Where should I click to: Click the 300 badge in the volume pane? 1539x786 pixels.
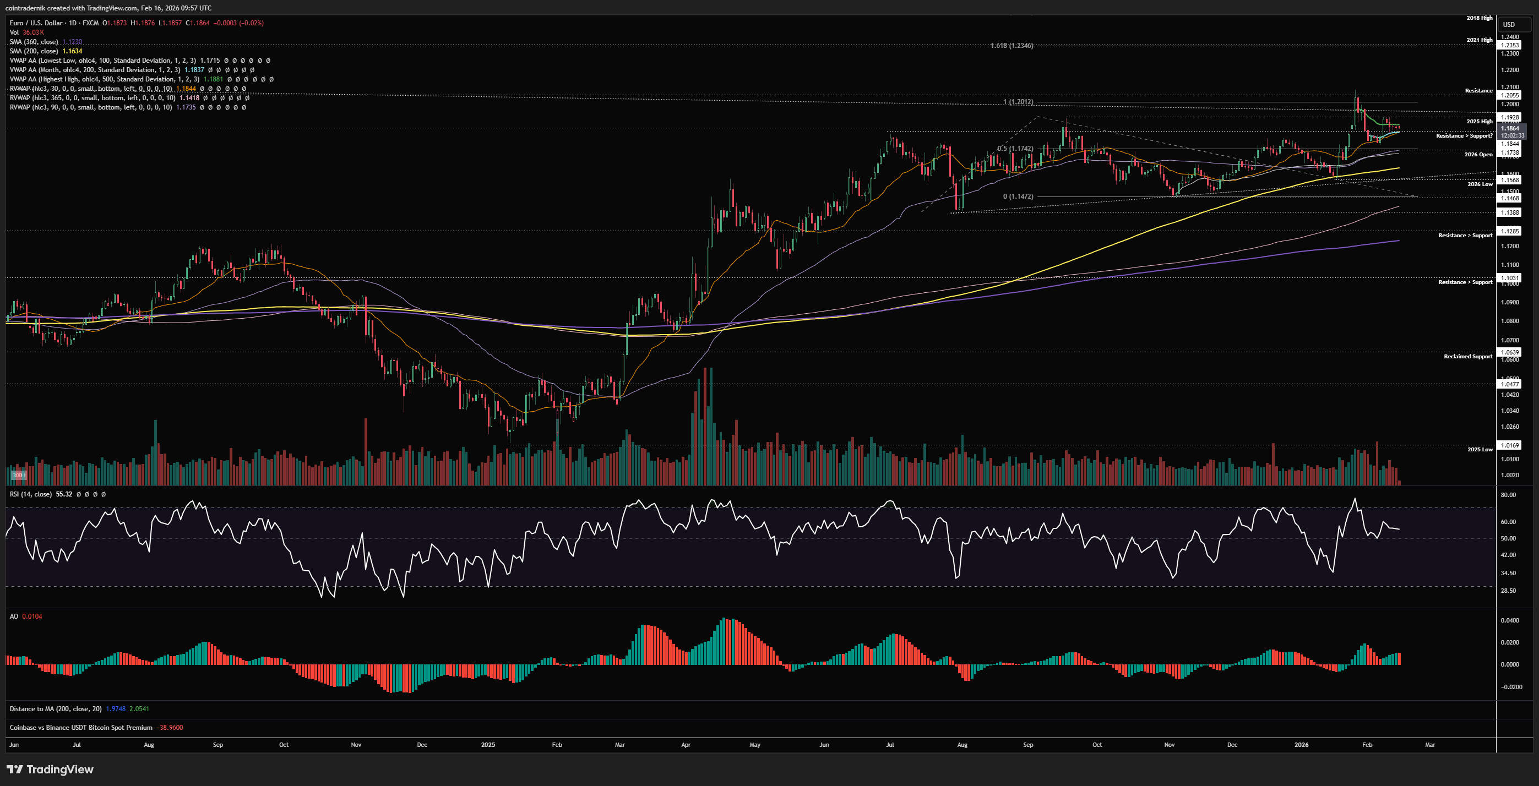tap(18, 476)
